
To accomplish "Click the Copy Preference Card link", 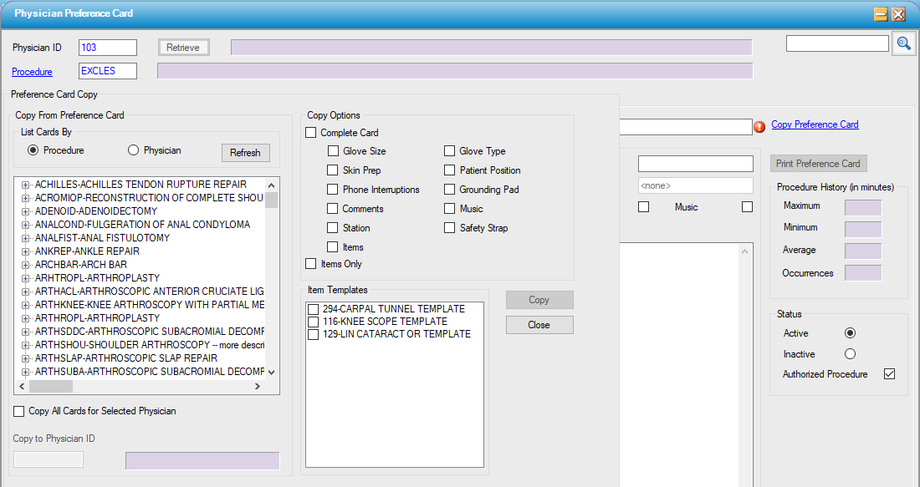I will tap(815, 124).
